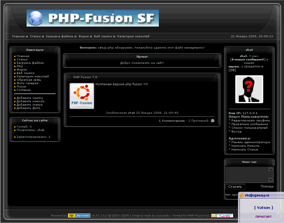Open Форум in the top menu bar
This screenshot has width=284, height=223.
tap(83, 36)
